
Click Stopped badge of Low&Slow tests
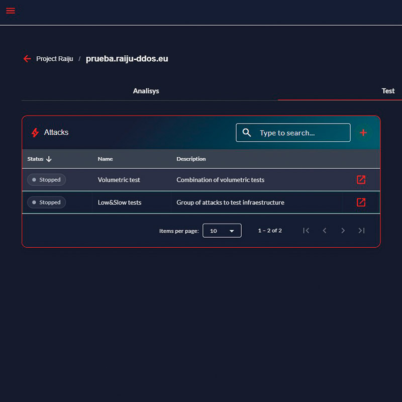[x=46, y=203]
